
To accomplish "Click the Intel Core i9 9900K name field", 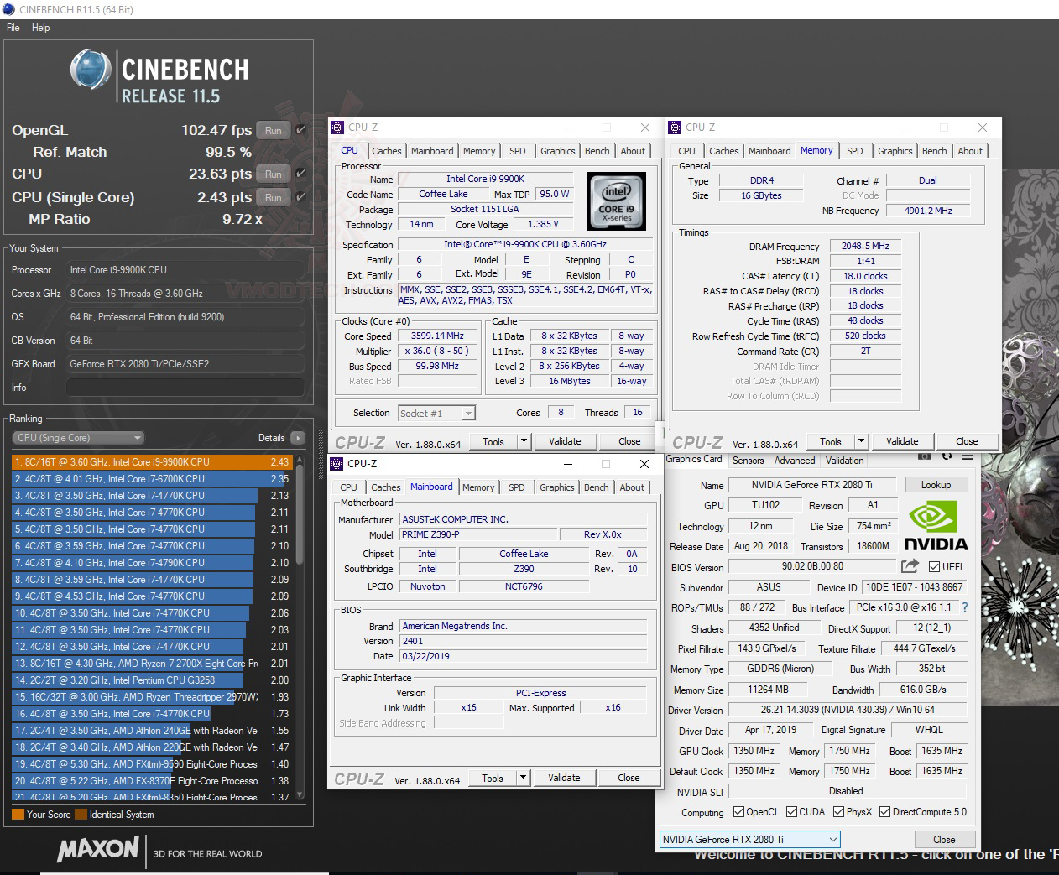I will (485, 179).
